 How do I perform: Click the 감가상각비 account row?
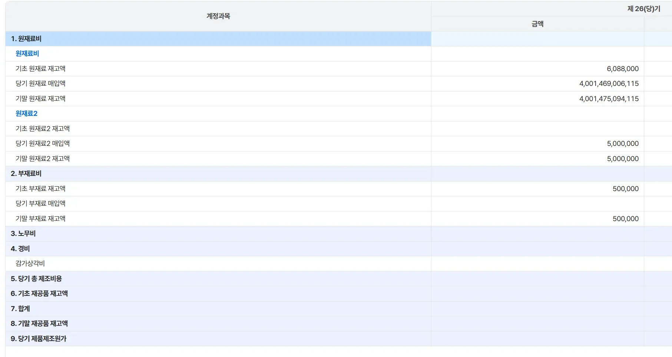click(30, 264)
